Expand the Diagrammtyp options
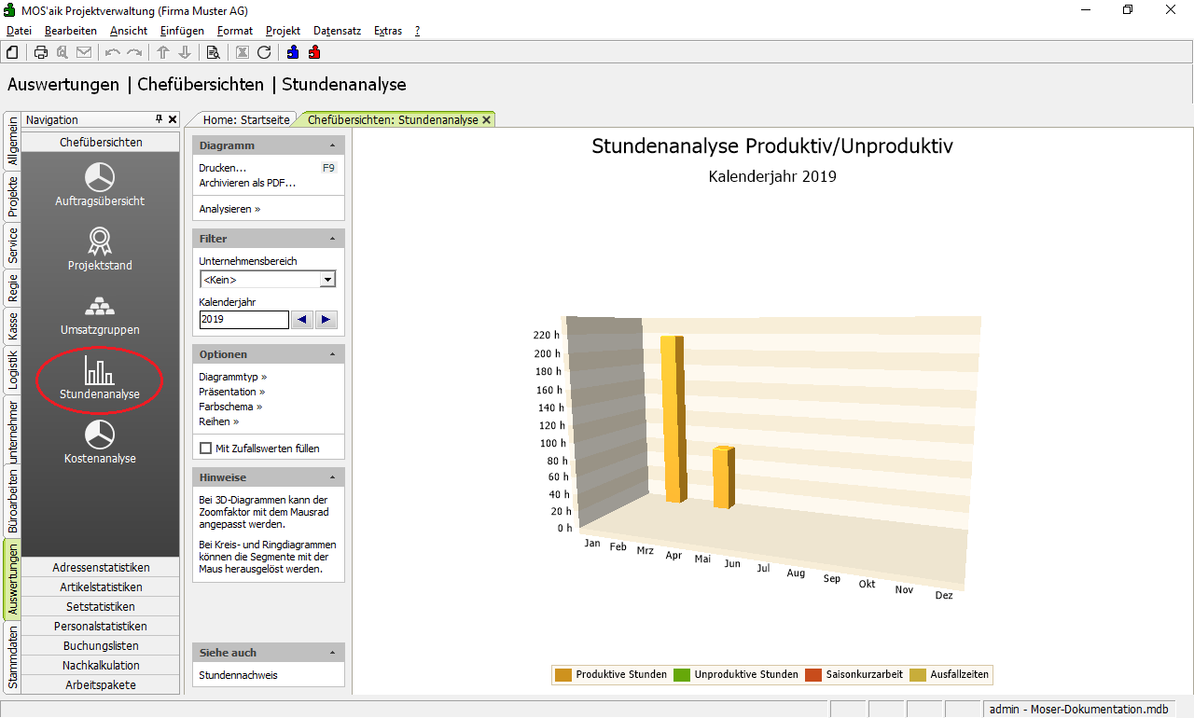Image resolution: width=1194 pixels, height=718 pixels. click(232, 377)
